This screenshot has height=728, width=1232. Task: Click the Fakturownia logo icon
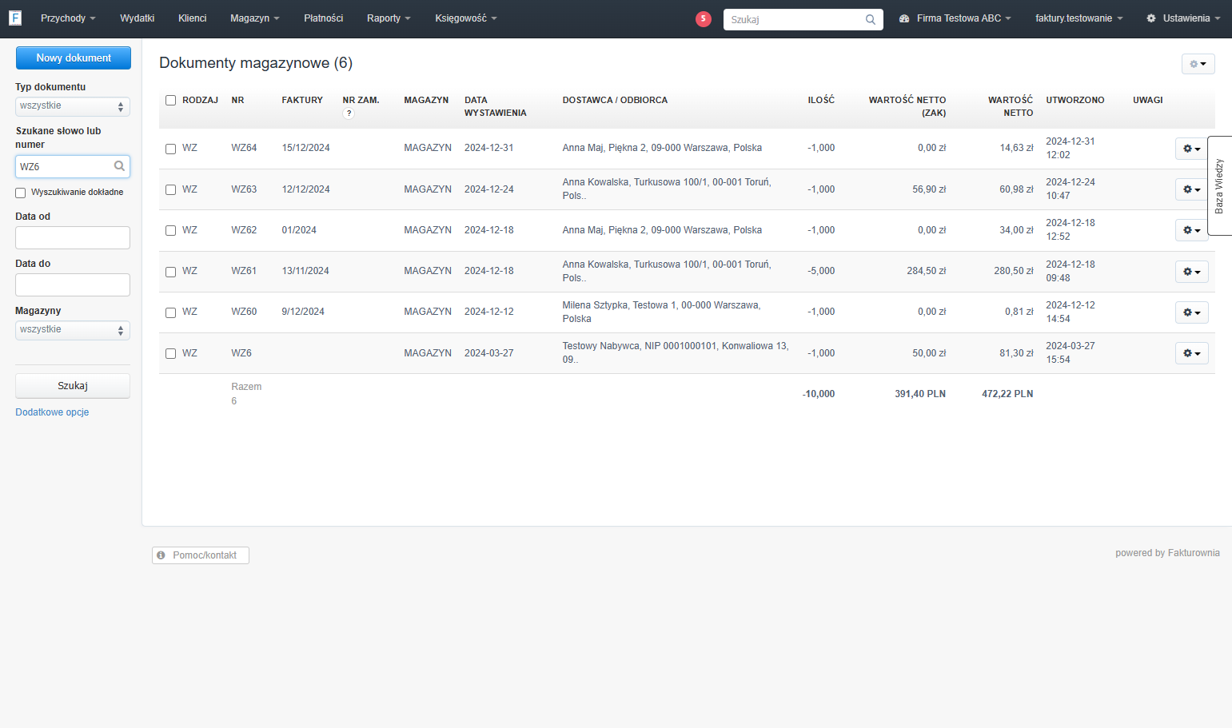click(14, 18)
